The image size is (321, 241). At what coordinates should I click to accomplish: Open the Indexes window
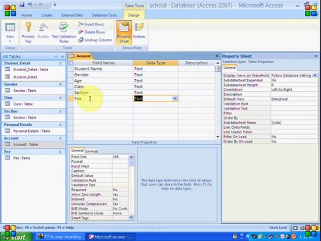pos(139,31)
